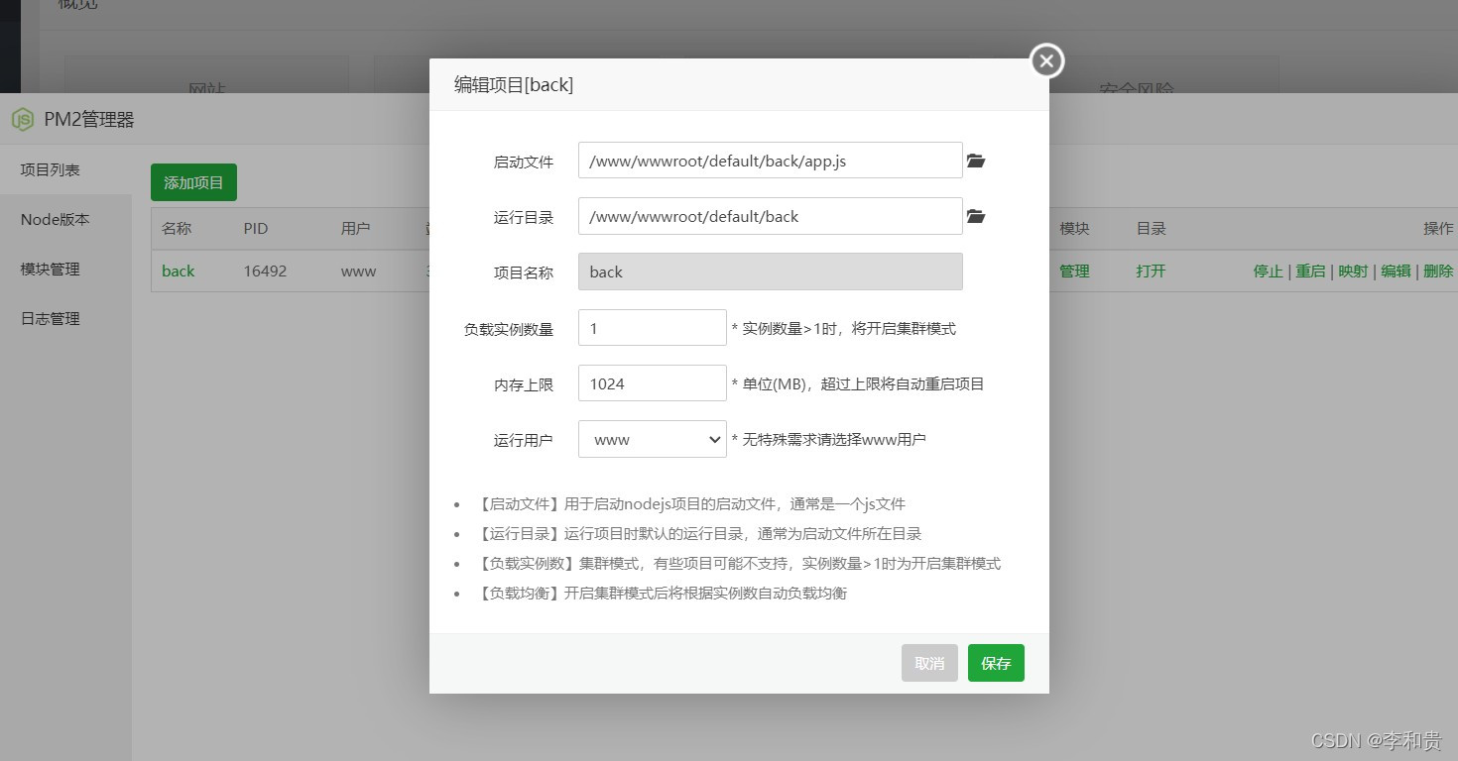Screen dimensions: 1458x761
Task: Switch to the project list tab
Action: point(65,169)
